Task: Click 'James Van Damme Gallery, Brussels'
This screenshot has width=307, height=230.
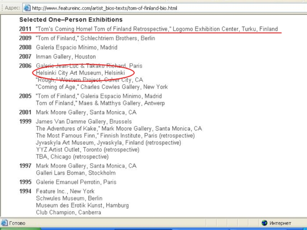Action: (84, 122)
